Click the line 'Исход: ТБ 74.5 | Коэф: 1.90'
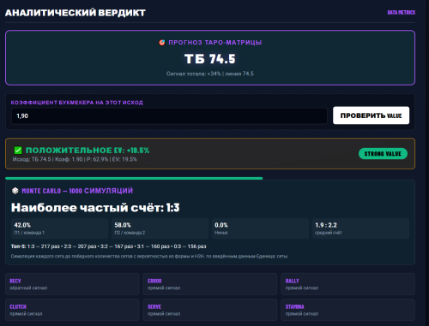 tap(75, 159)
